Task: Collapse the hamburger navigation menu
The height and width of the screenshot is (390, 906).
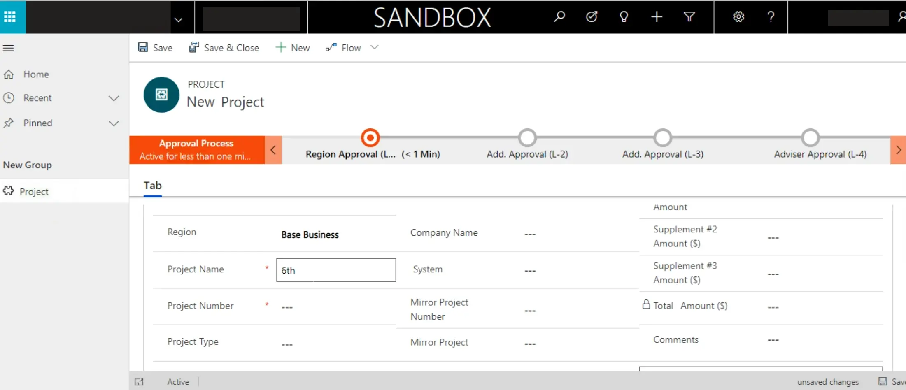Action: [9, 48]
